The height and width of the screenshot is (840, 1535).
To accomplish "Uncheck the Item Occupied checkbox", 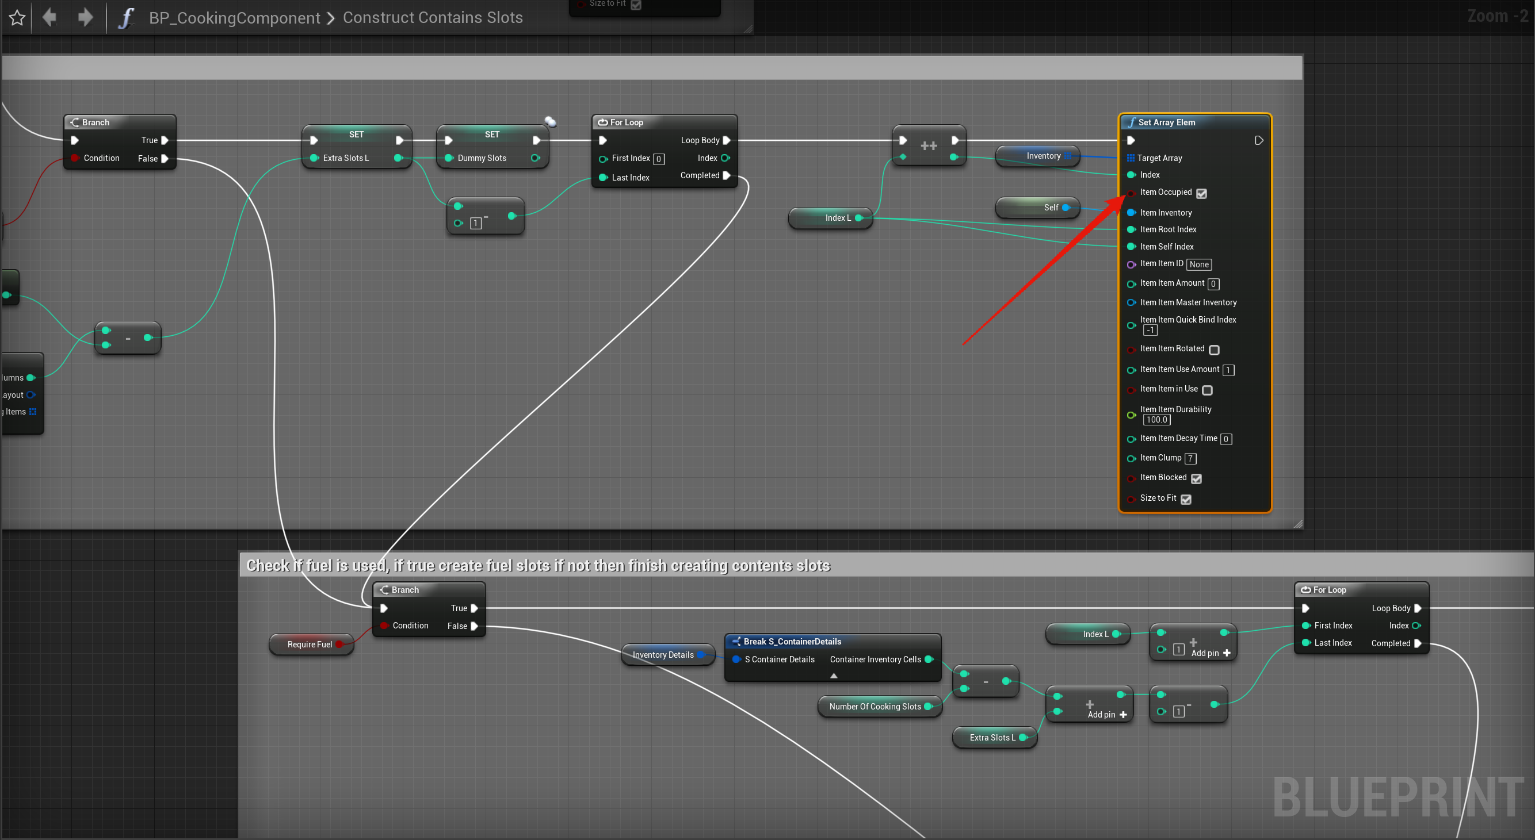I will (x=1201, y=194).
